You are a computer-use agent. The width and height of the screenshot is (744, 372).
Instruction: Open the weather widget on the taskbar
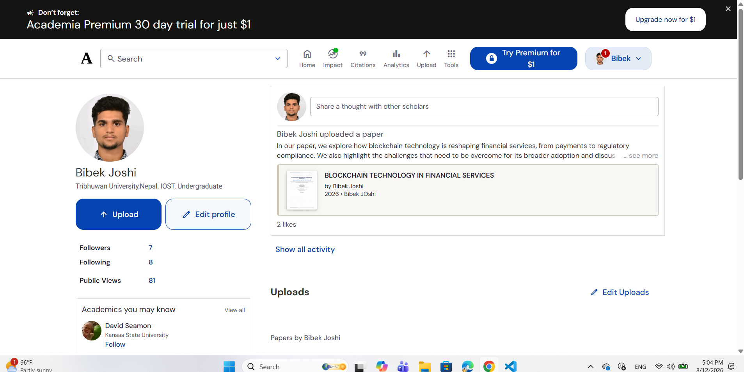[x=30, y=366]
